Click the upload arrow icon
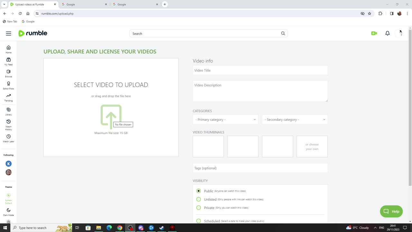Image resolution: width=412 pixels, height=232 pixels. [x=111, y=116]
